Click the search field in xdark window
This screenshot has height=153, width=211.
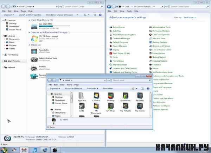coord(132,80)
